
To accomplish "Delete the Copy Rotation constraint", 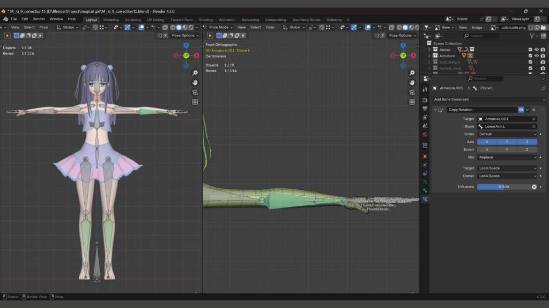I will coord(533,110).
